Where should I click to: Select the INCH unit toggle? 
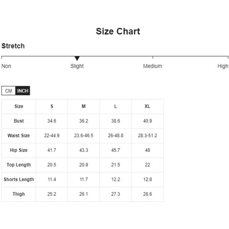coord(23,91)
